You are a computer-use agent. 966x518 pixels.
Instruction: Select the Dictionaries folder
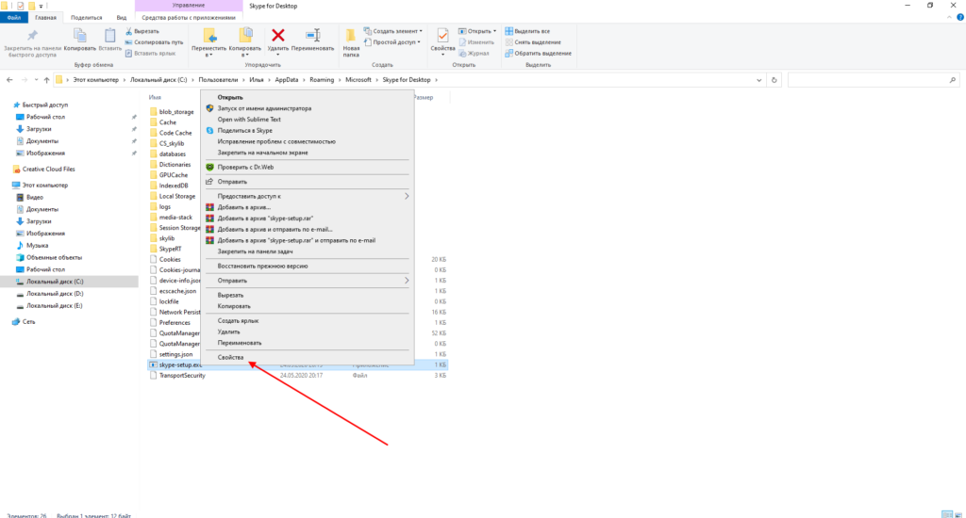coord(175,165)
